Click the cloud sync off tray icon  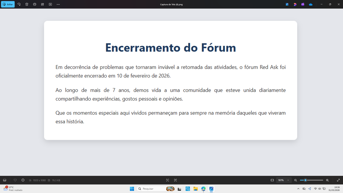click(304, 189)
